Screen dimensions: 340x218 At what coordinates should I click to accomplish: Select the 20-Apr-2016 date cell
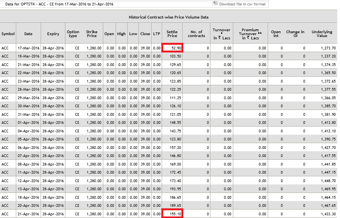(28, 206)
